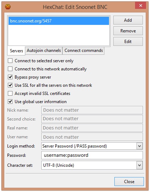Close the Edit Snoonet BNC window
This screenshot has height=192, width=150.
141,5
